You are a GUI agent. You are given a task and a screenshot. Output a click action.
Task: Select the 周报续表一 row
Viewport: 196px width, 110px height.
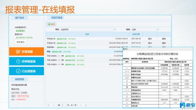pos(84,47)
